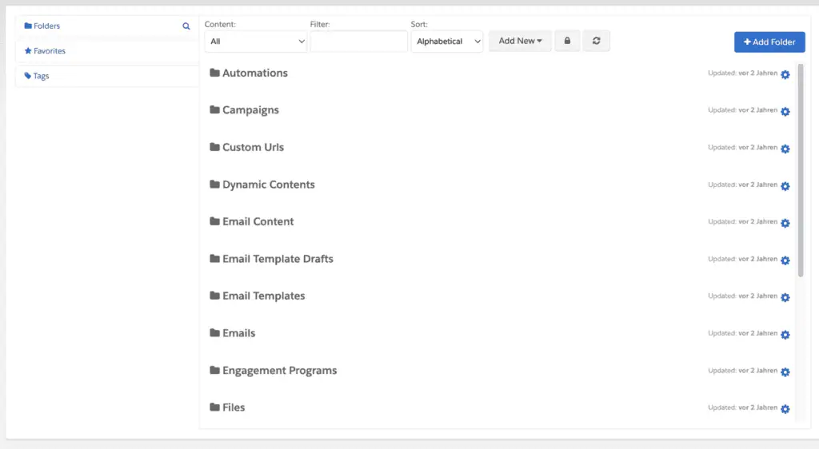This screenshot has width=819, height=449.
Task: Click the Automations folder icon
Action: tap(214, 73)
